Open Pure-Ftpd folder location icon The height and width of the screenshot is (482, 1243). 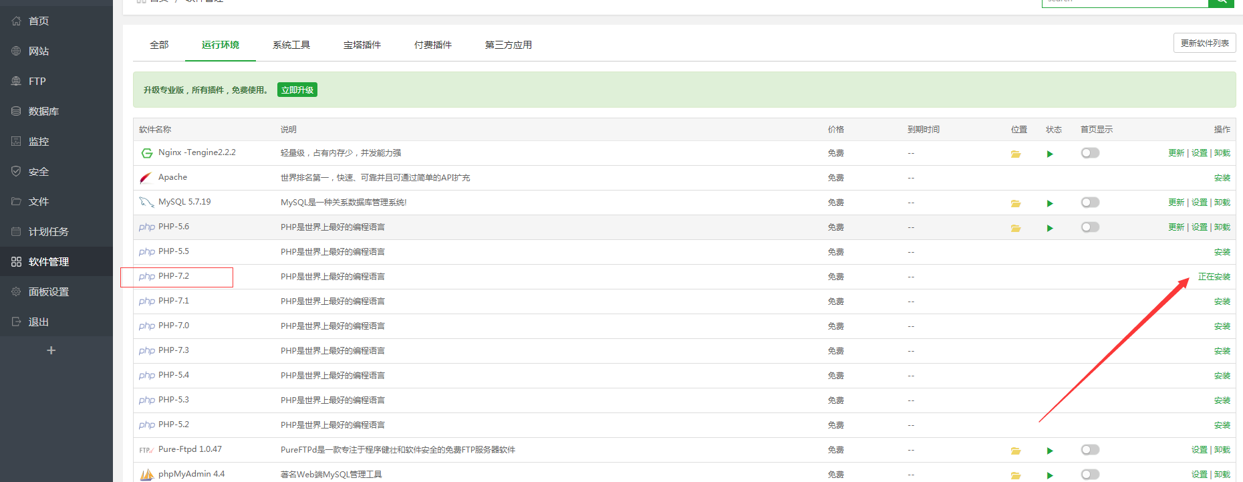point(1016,451)
